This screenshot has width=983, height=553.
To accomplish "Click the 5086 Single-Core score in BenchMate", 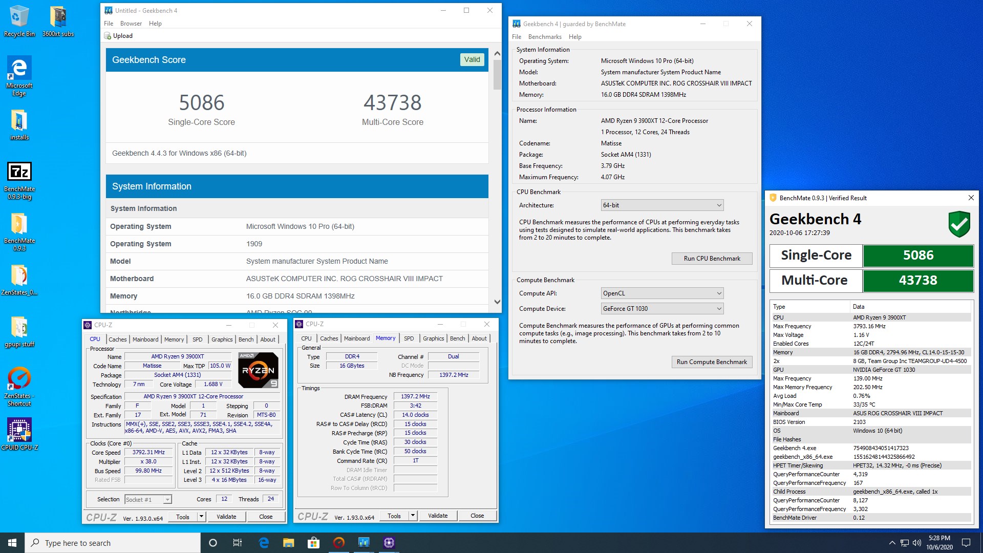I will [x=918, y=256].
